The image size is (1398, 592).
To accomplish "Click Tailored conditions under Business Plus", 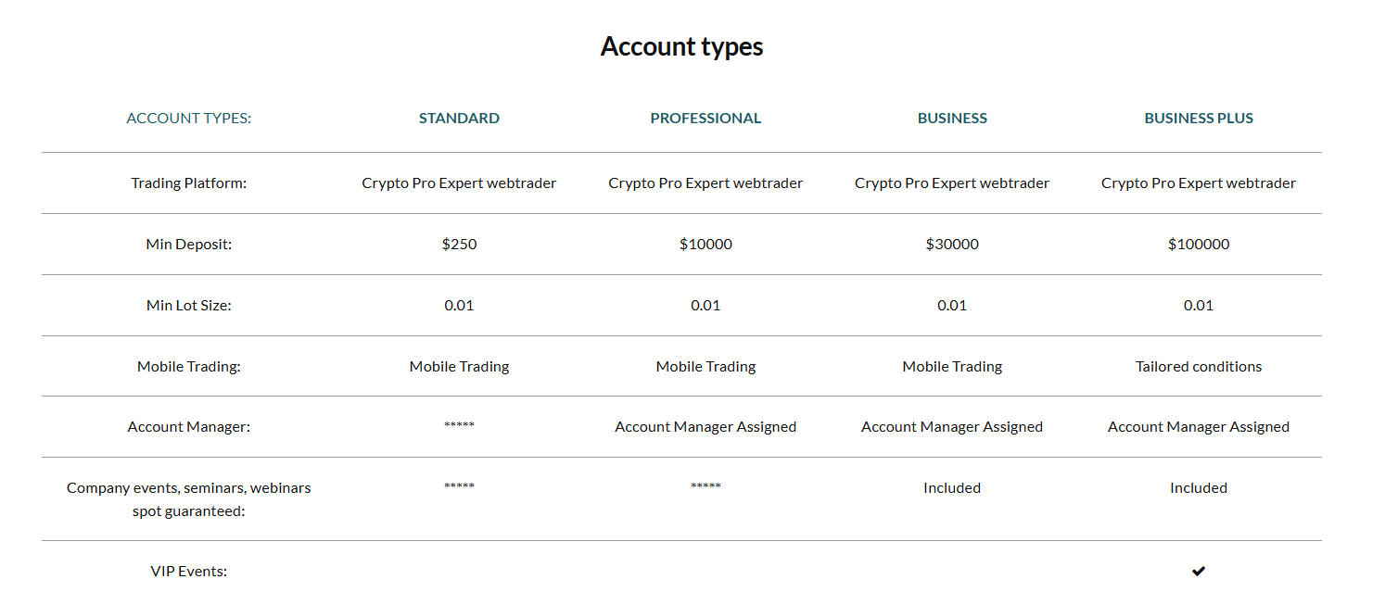I will click(1199, 367).
